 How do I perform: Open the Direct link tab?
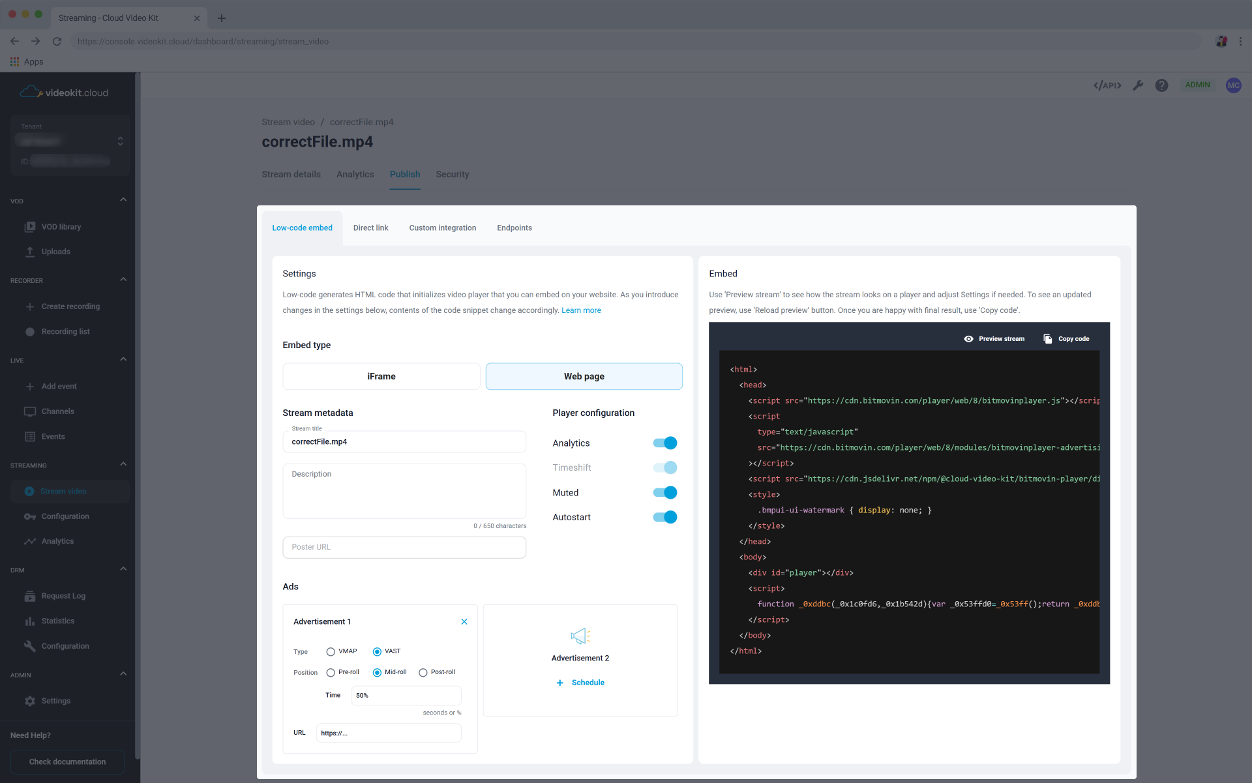tap(370, 228)
